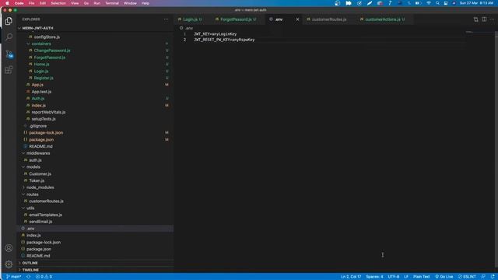Image resolution: width=498 pixels, height=280 pixels.
Task: Open the Selection menu
Action: pos(58,3)
